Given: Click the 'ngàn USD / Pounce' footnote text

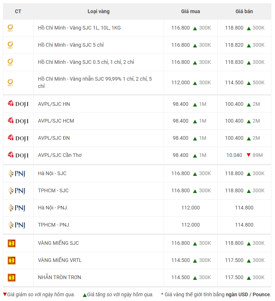Looking at the screenshot, I should (248, 294).
